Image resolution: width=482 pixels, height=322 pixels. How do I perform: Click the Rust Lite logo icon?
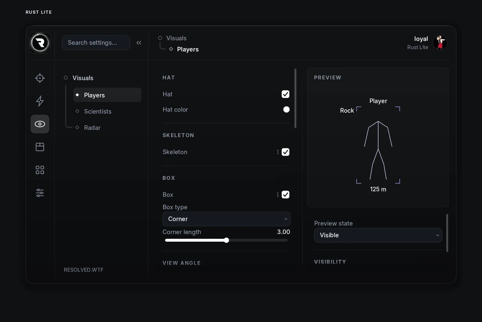40,42
